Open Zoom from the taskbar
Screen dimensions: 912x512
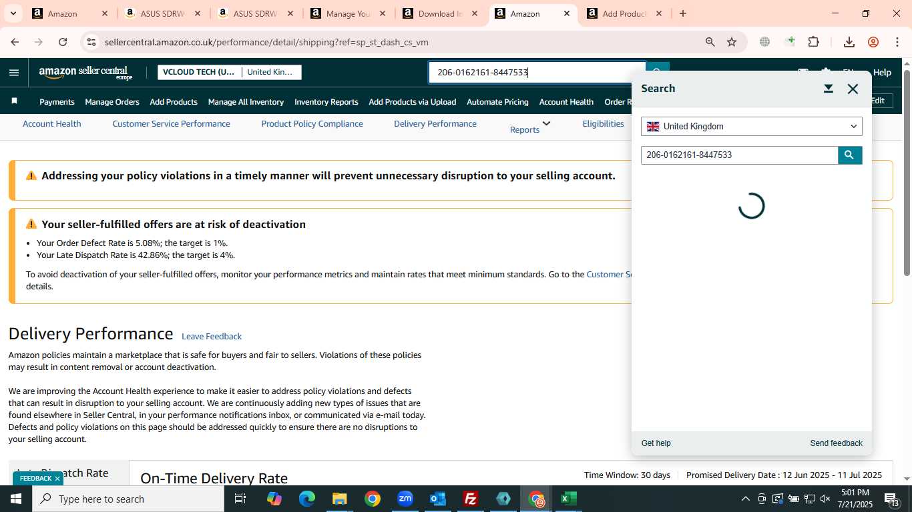click(x=405, y=499)
